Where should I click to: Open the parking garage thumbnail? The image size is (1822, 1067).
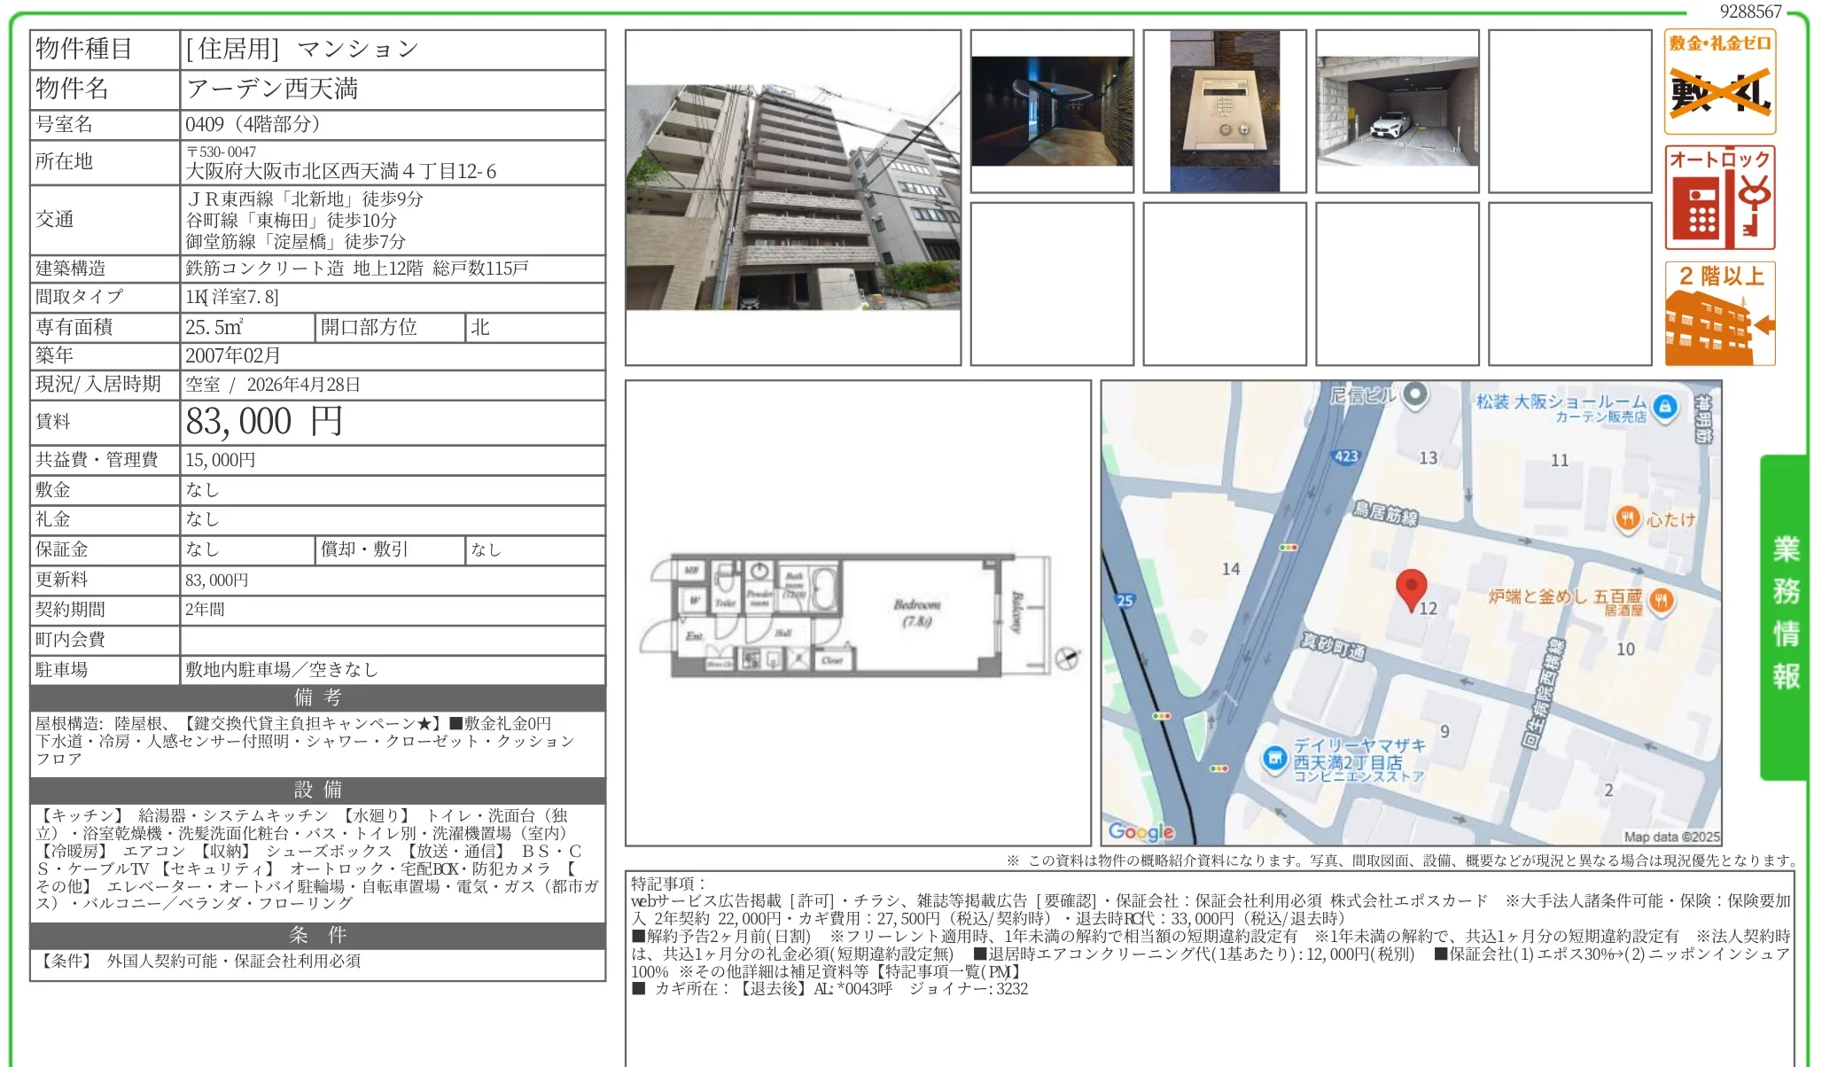pos(1397,111)
